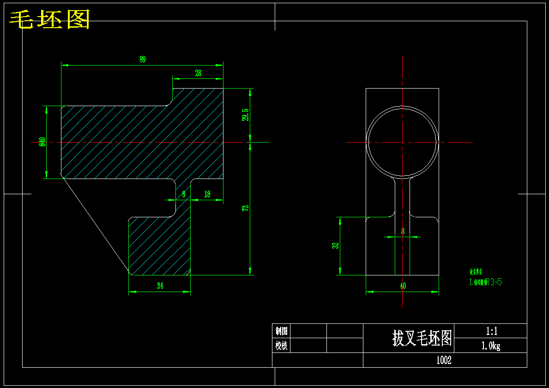Select the "8" rib thickness above "40"
The image size is (549, 388).
tap(403, 231)
